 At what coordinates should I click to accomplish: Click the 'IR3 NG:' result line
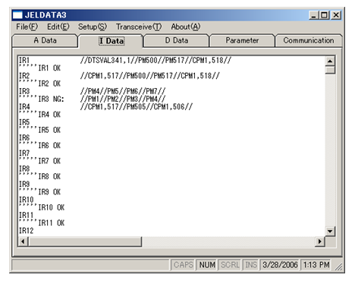coord(51,99)
